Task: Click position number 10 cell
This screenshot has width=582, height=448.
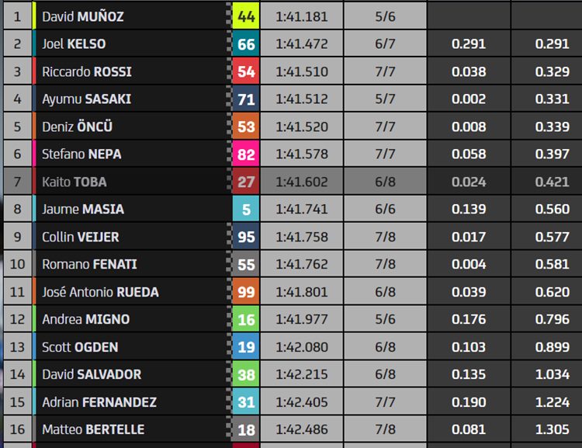Action: click(17, 264)
